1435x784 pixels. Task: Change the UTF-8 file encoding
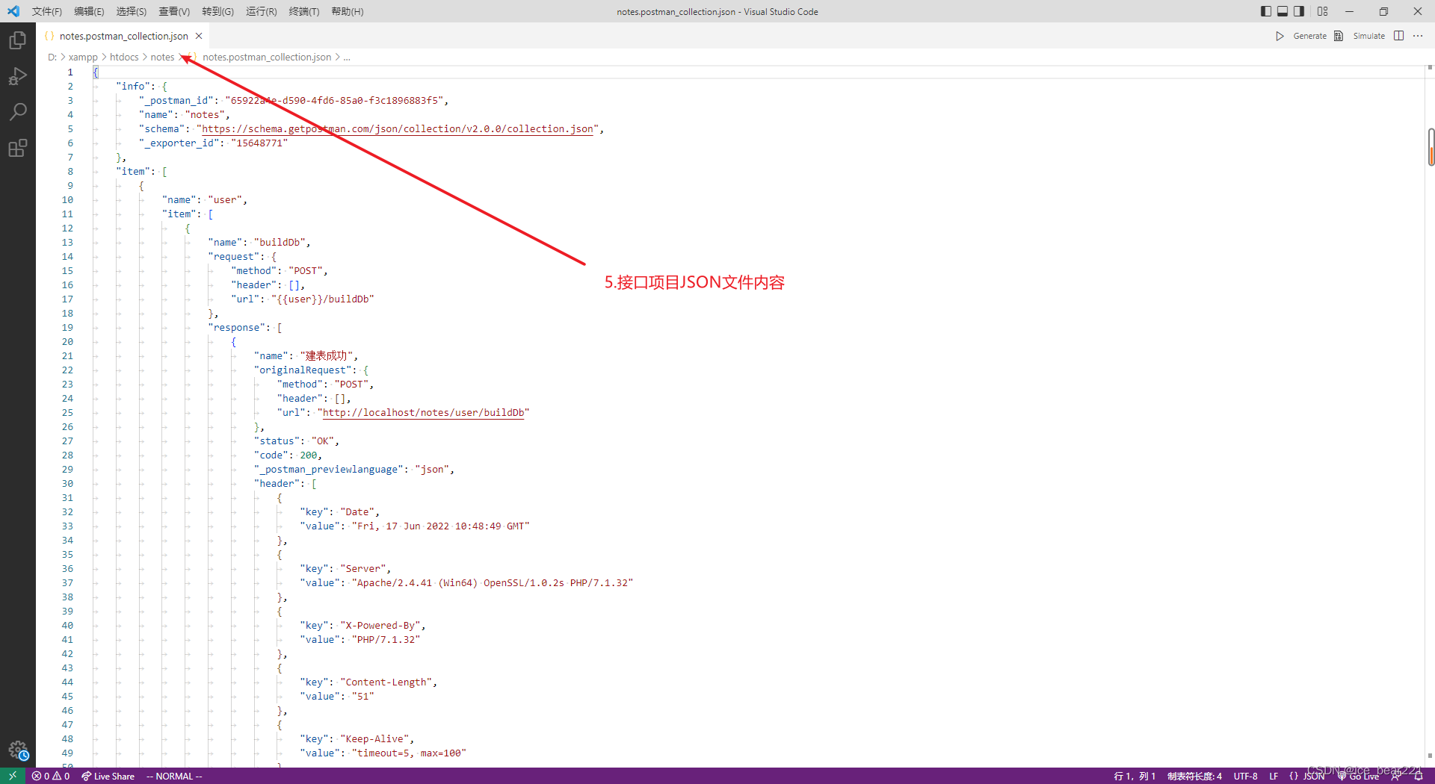(x=1245, y=777)
